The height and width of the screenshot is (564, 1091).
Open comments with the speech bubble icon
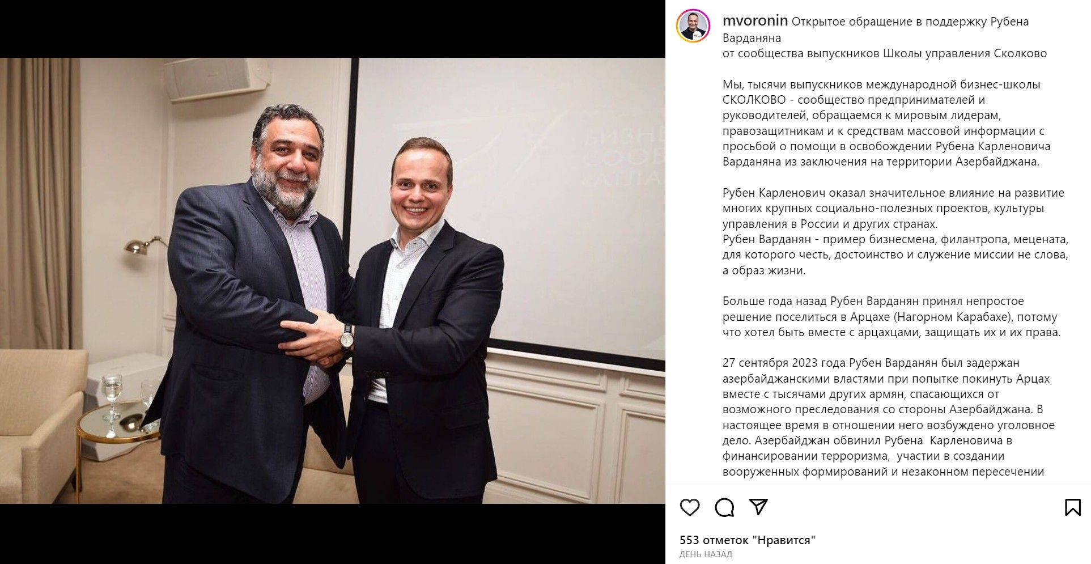724,507
